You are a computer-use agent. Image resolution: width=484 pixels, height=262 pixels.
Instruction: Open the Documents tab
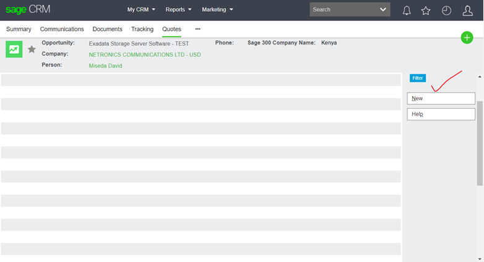107,29
